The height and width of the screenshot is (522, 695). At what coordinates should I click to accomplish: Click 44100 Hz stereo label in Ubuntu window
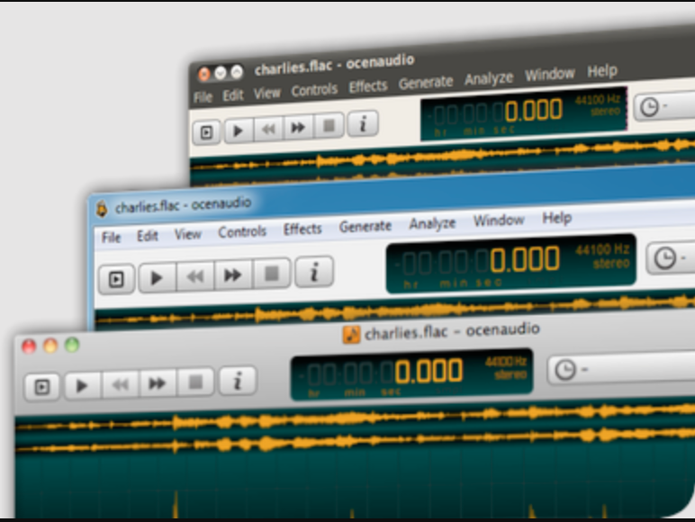point(598,105)
